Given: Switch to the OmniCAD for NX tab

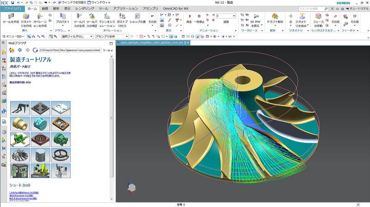Looking at the screenshot, I should tap(176, 8).
